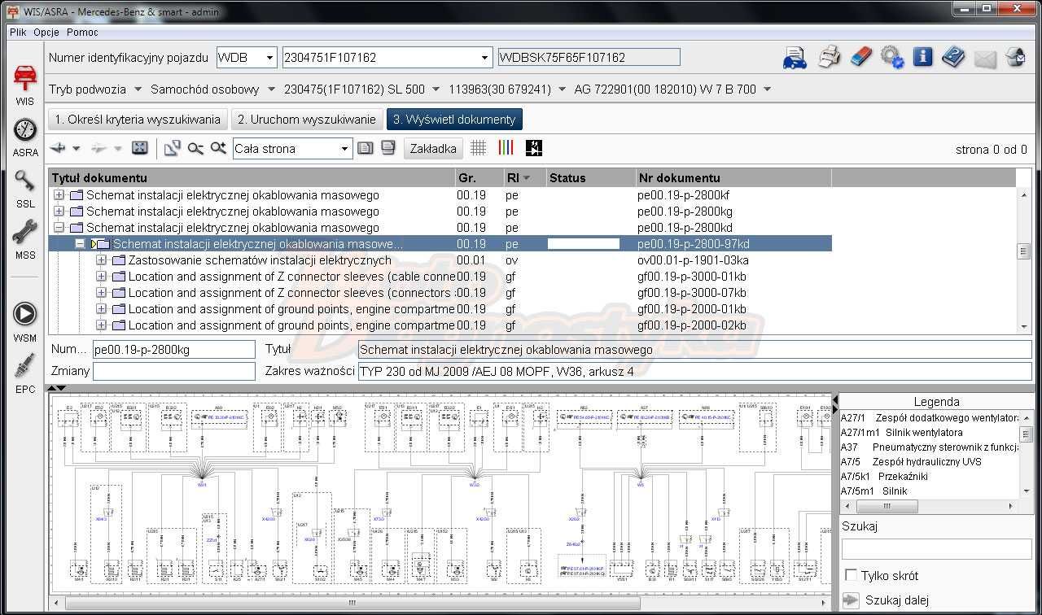
Task: Open the gear settings icon
Action: click(892, 57)
